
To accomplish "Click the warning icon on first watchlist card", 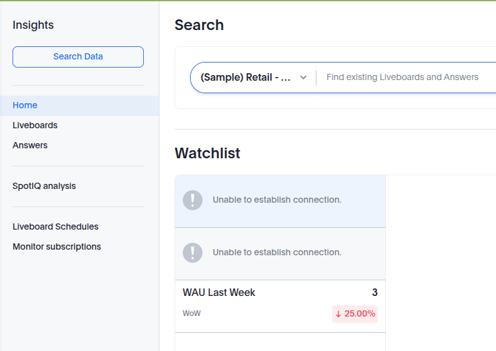I will click(x=193, y=200).
